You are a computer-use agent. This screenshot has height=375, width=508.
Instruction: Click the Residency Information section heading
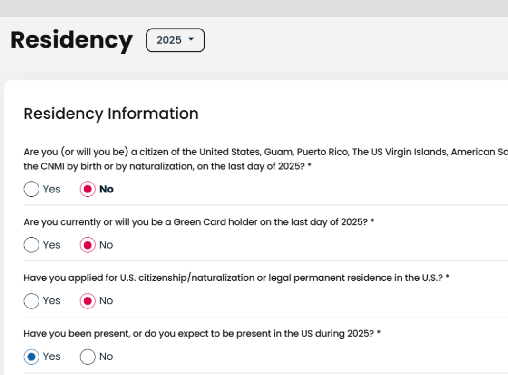click(111, 114)
